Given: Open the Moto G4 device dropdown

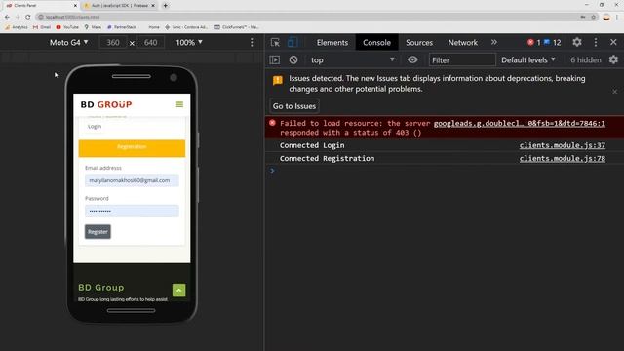Looking at the screenshot, I should tap(68, 42).
